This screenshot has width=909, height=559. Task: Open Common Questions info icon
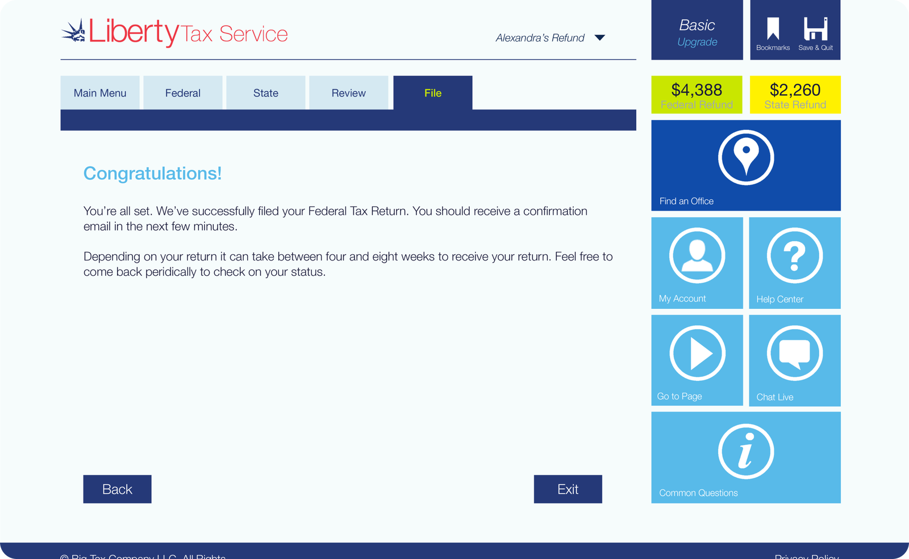tap(746, 452)
